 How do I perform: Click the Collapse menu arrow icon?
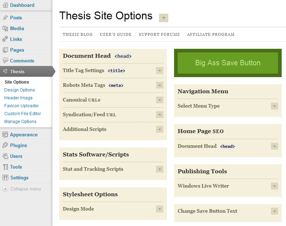pos(5,189)
